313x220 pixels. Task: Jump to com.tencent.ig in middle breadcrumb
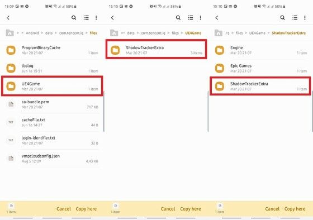pos(153,33)
